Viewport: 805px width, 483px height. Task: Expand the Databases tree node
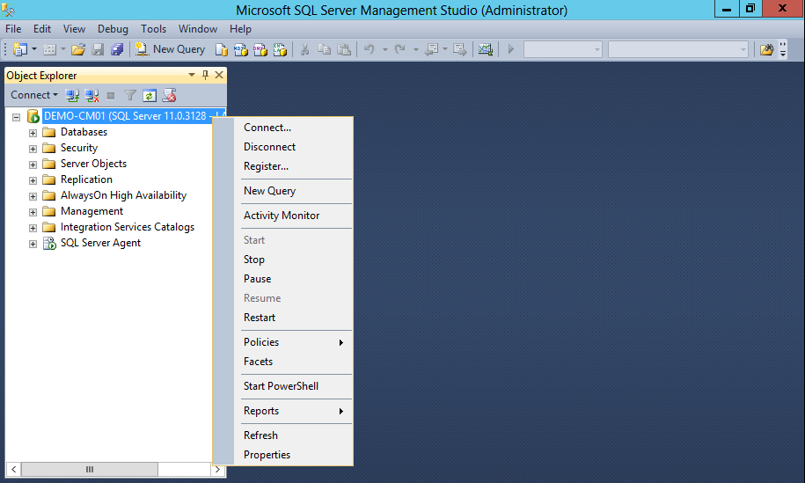point(33,133)
